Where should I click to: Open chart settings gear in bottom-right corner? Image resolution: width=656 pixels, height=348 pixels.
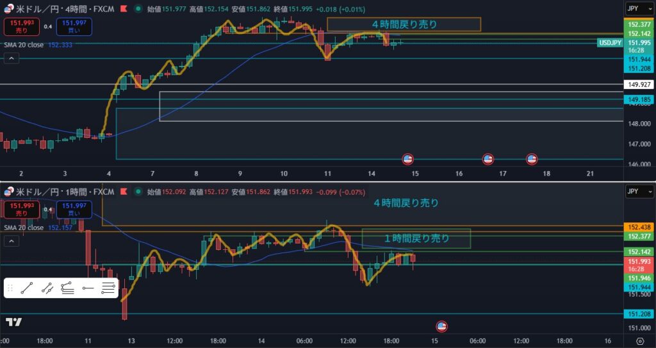[x=640, y=340]
